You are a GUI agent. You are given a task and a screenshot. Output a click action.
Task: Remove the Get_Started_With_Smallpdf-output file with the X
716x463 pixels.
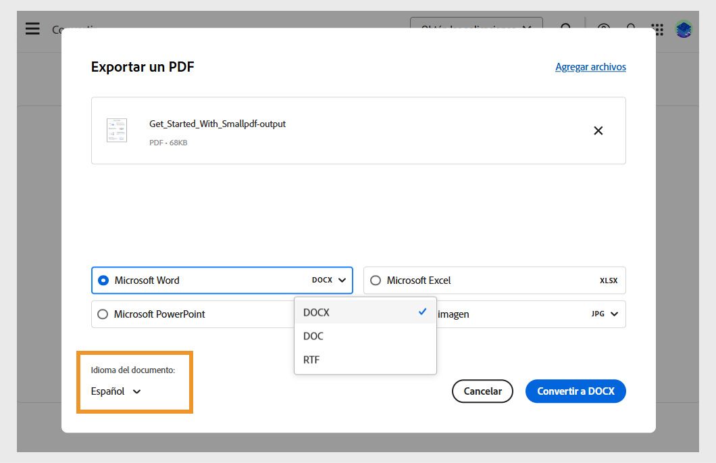tap(598, 130)
